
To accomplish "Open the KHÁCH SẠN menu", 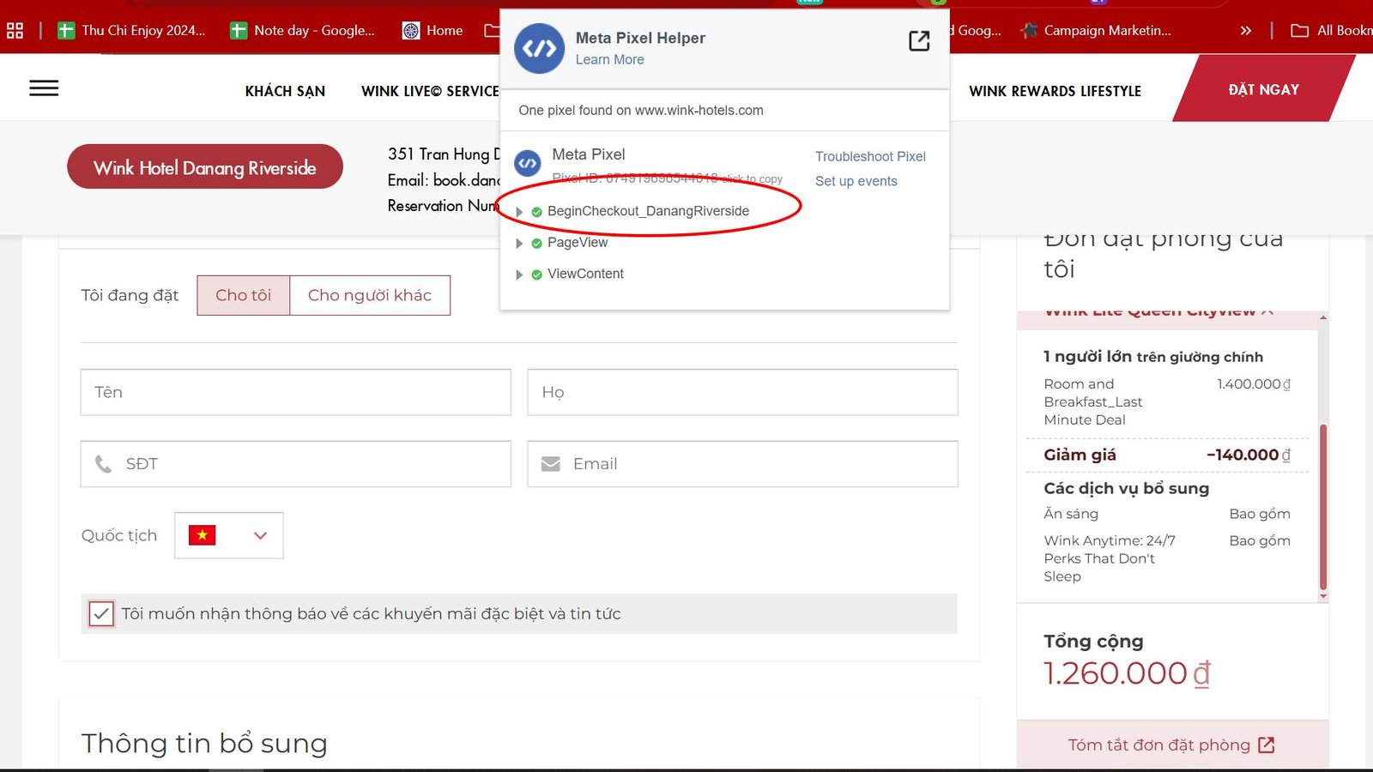I will [285, 91].
